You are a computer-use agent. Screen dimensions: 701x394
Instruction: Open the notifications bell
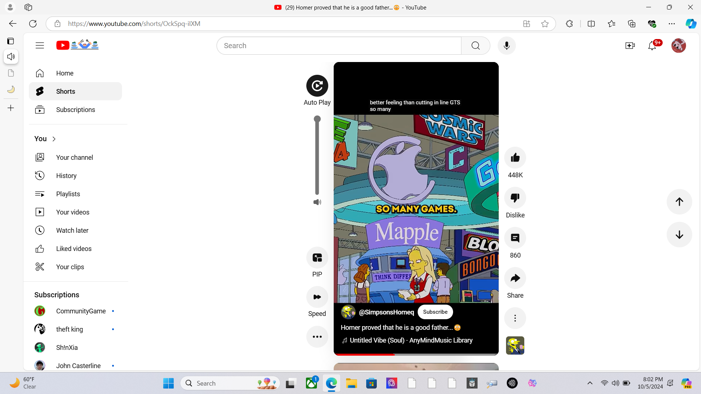pyautogui.click(x=652, y=46)
